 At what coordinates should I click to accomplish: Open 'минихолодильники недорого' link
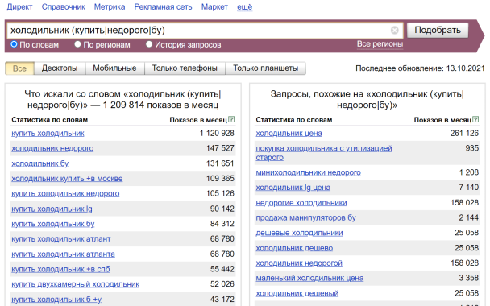click(308, 172)
